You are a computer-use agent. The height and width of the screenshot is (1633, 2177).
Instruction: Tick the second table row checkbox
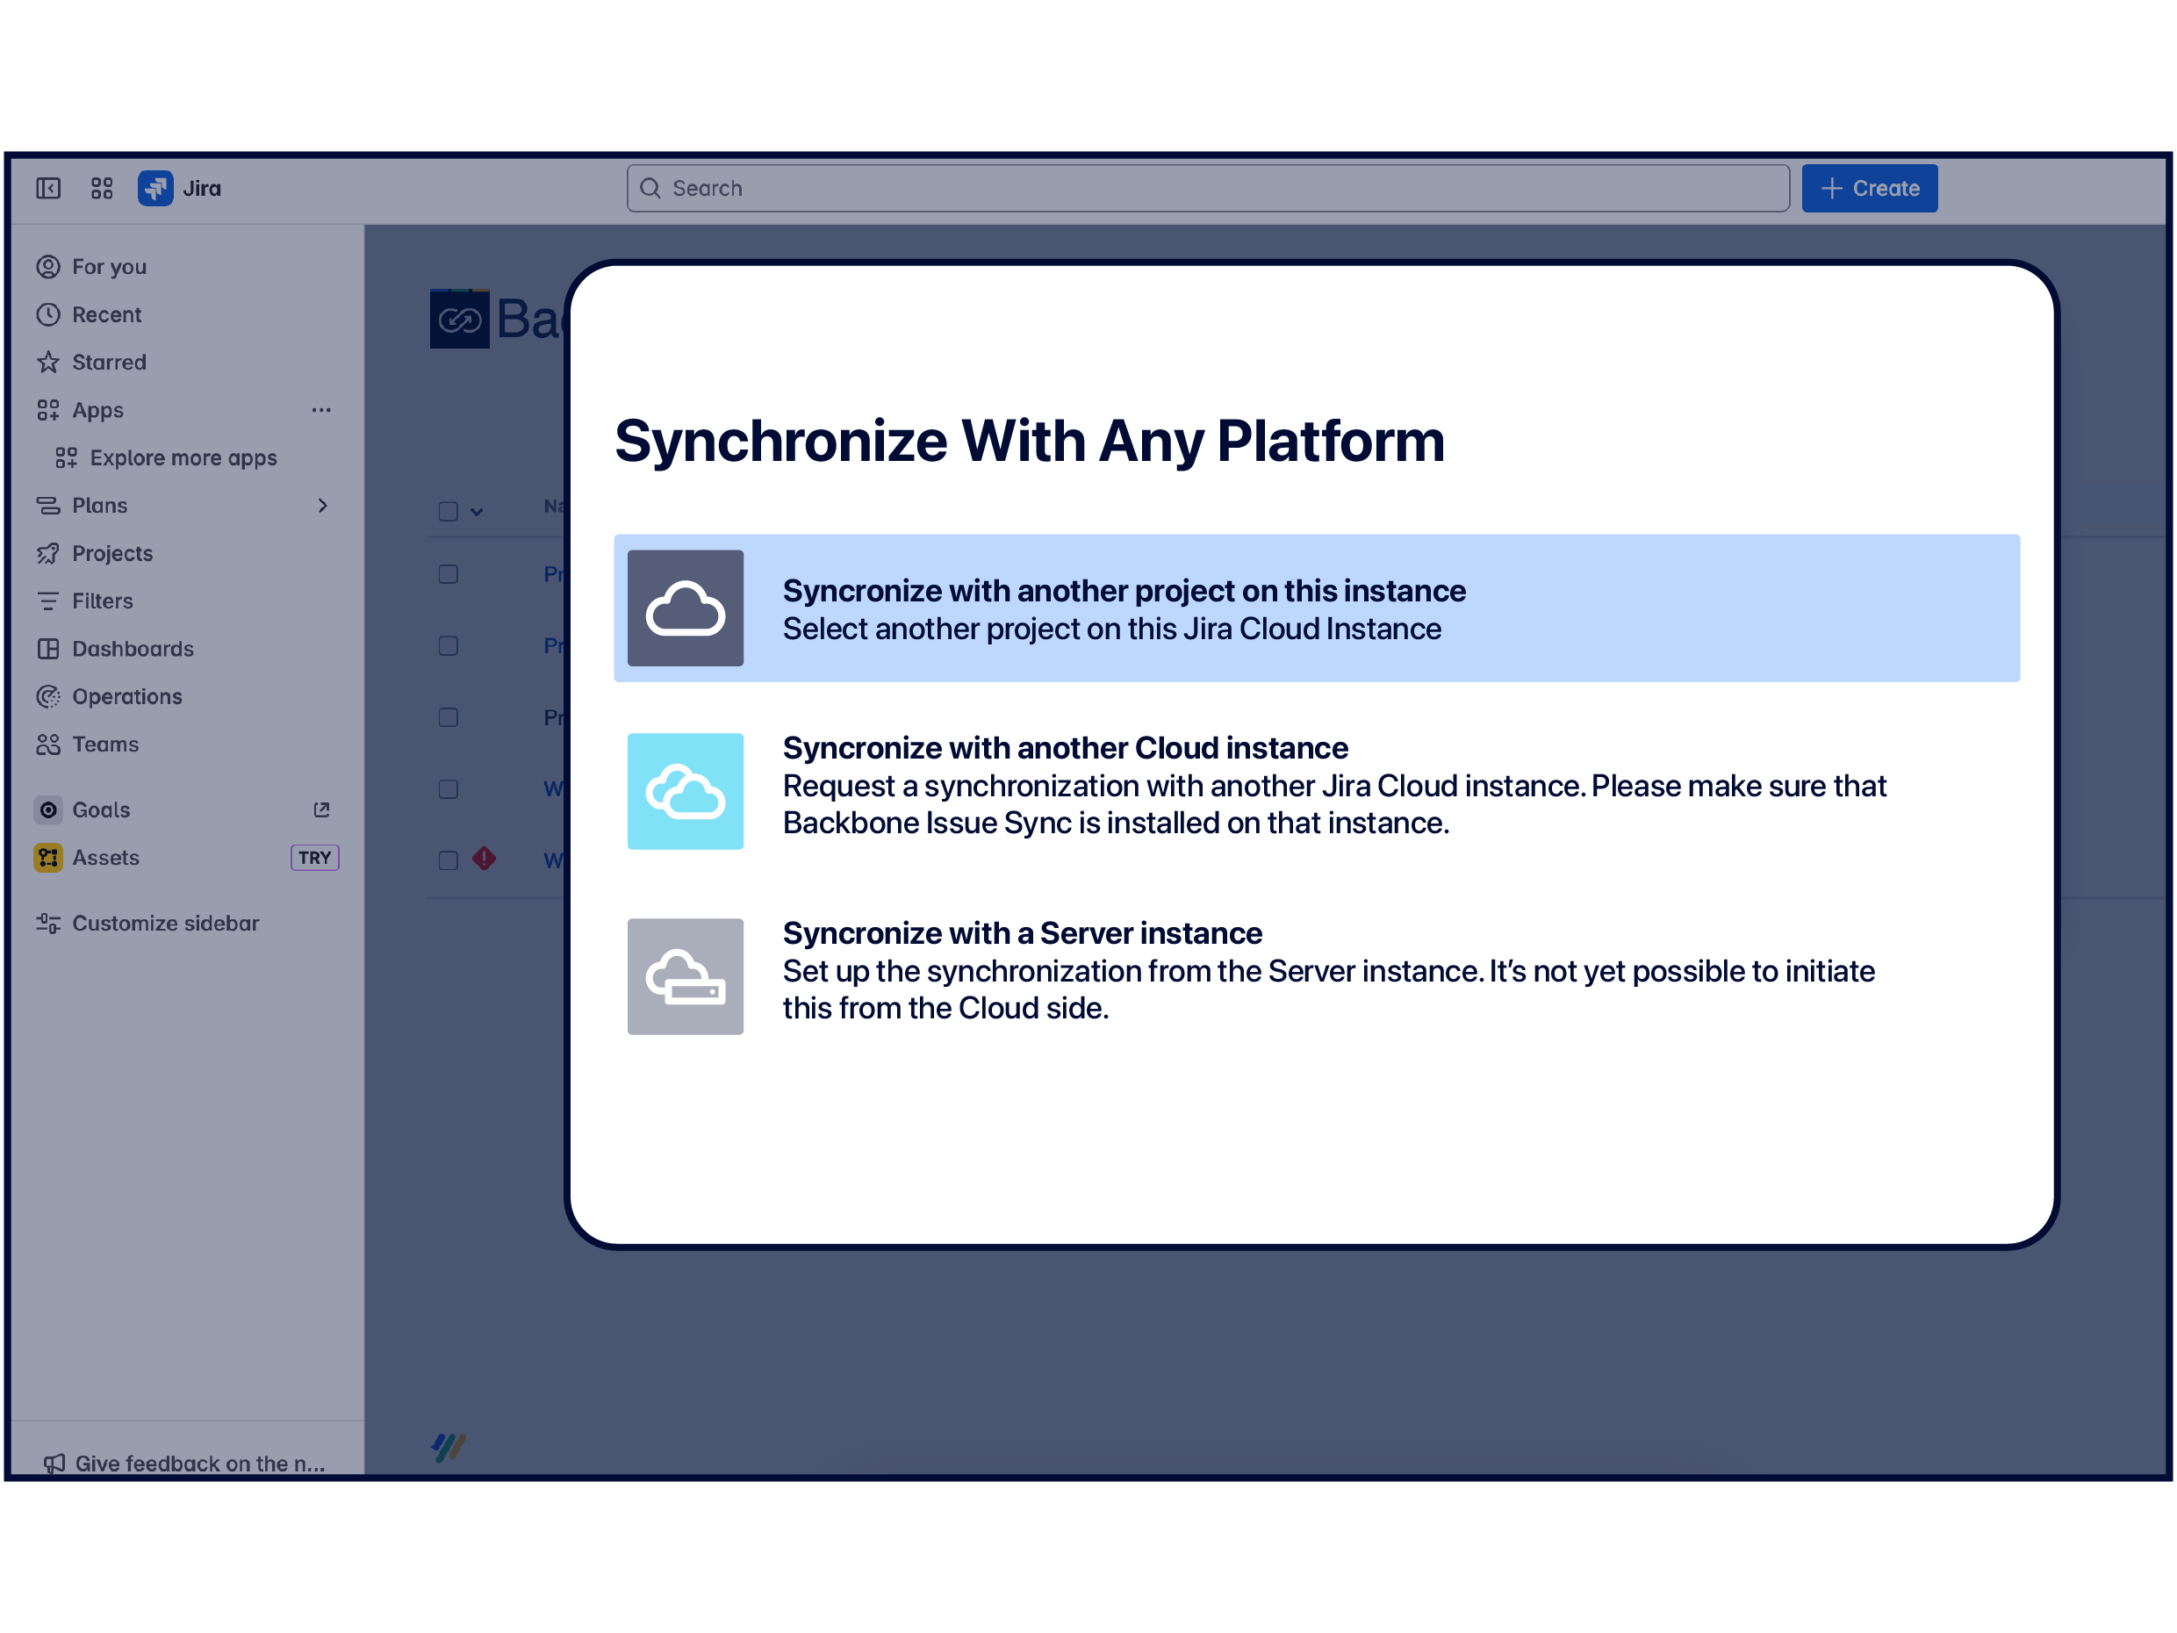point(448,645)
